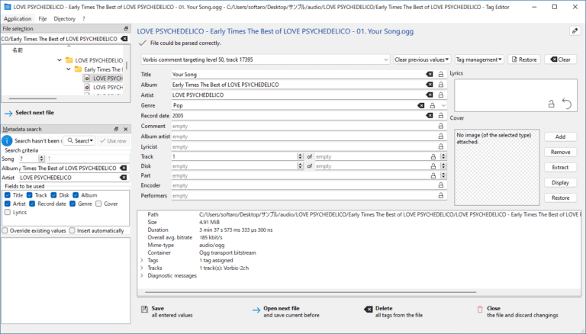Undock the File selection panel

(126, 28)
